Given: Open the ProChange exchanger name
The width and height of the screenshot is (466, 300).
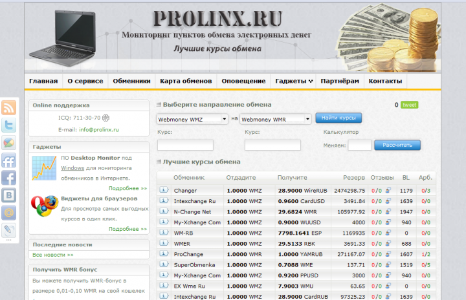Looking at the screenshot, I should point(188,254).
